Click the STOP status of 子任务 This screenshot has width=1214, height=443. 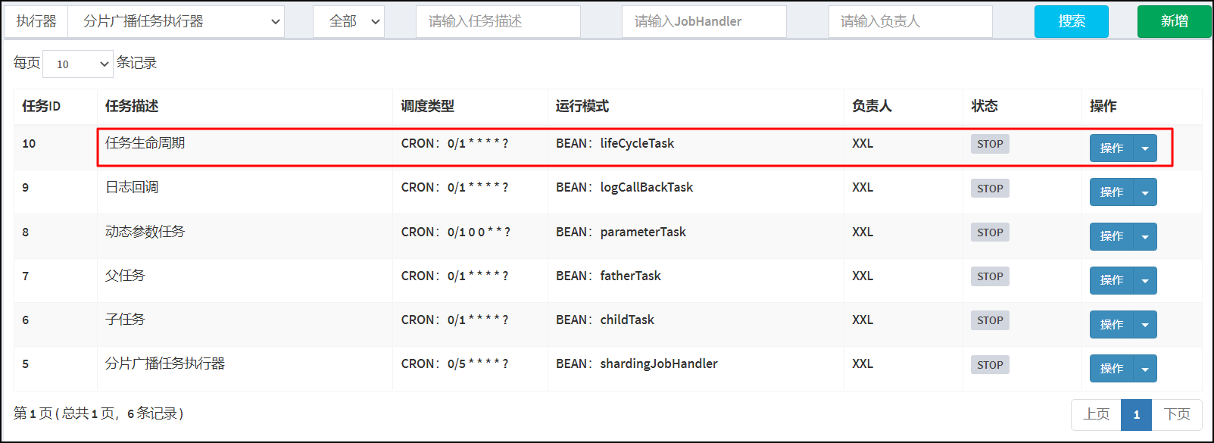(990, 320)
